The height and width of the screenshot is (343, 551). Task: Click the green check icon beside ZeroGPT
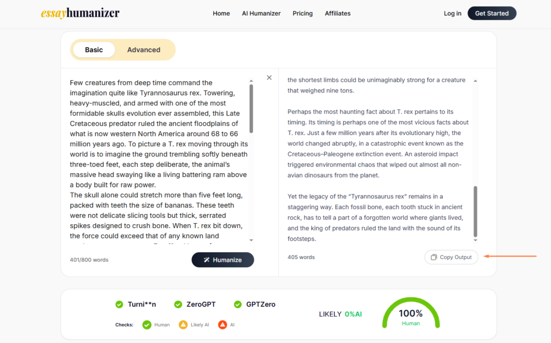click(x=178, y=304)
